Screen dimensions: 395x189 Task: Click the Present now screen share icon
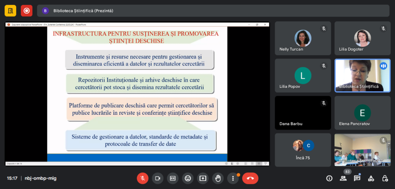(x=203, y=178)
